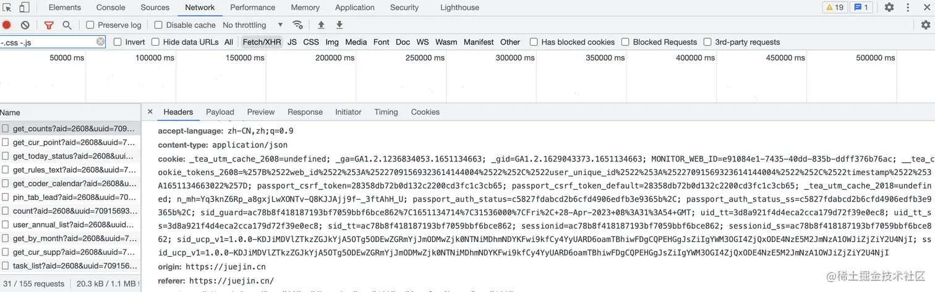This screenshot has width=935, height=292.
Task: Select the get_coder_calendar request row
Action: click(x=70, y=184)
